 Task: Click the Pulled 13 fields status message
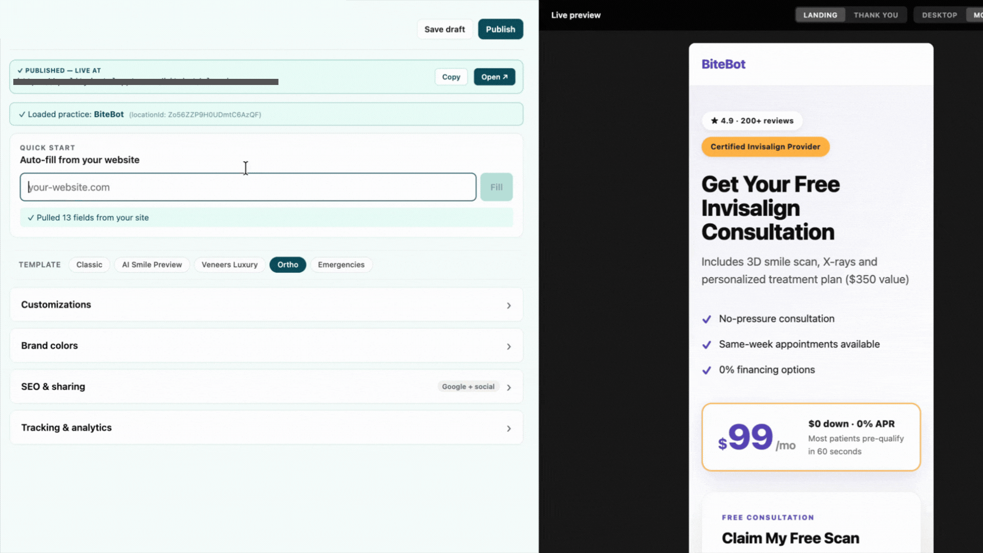point(266,218)
